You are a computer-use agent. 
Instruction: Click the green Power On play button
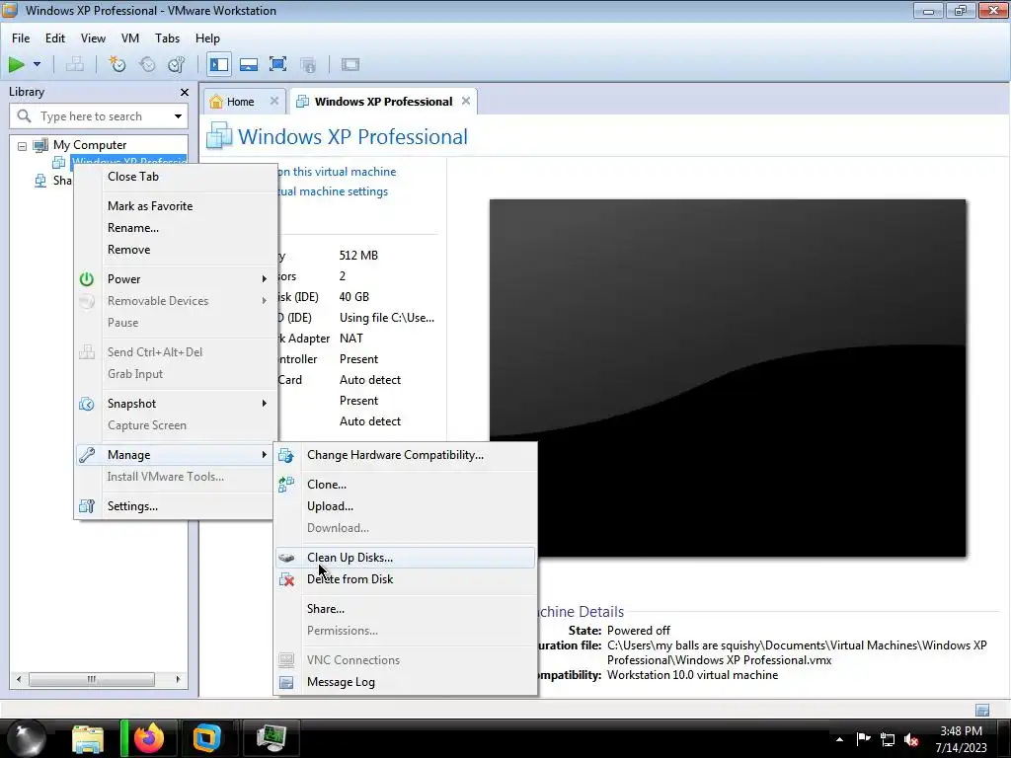pos(16,64)
